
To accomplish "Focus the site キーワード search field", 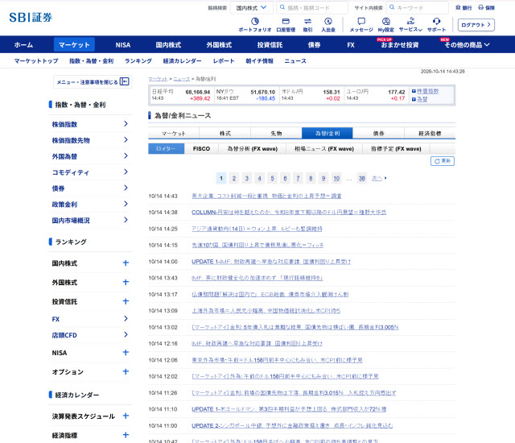I will tap(417, 7).
